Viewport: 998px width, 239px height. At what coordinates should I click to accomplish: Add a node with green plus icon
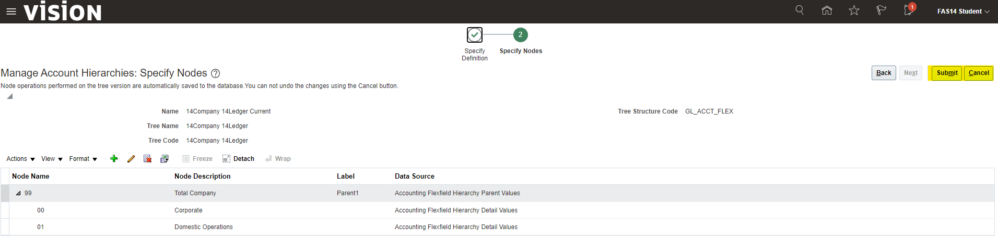(x=114, y=159)
